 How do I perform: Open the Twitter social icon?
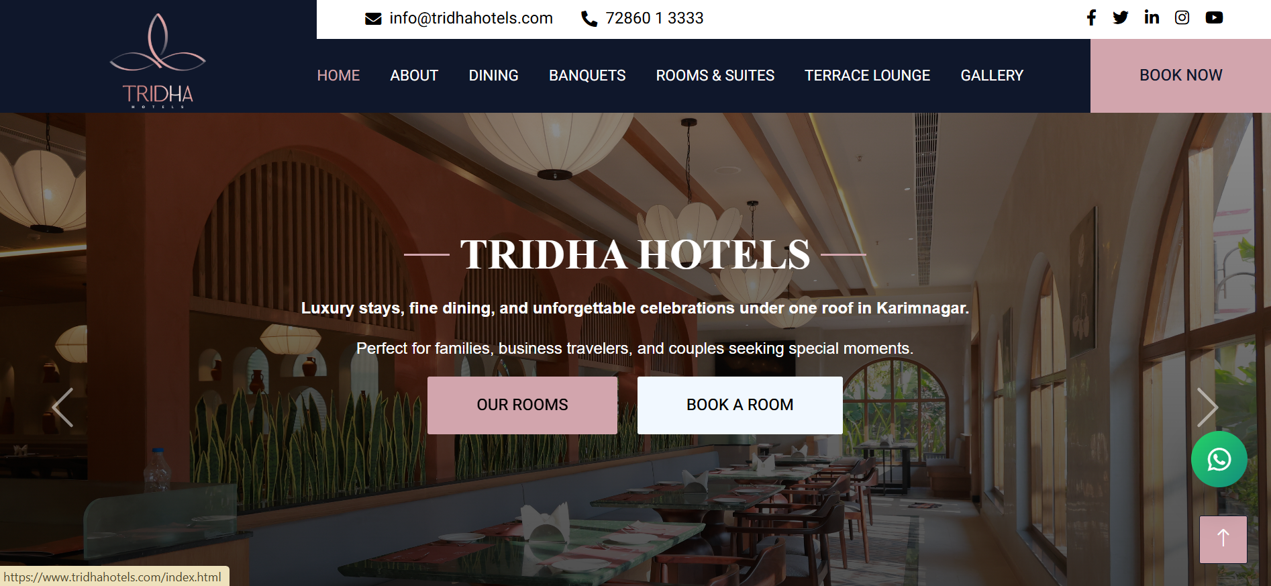(1120, 17)
